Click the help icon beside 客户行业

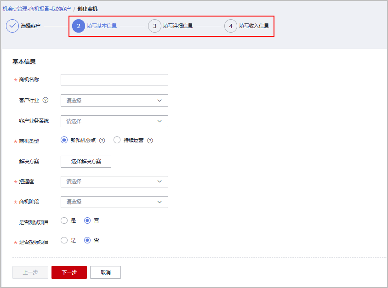tap(45, 100)
